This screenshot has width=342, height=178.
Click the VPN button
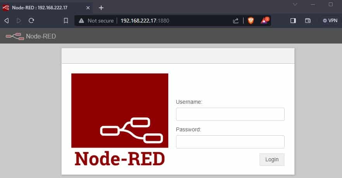tap(330, 21)
